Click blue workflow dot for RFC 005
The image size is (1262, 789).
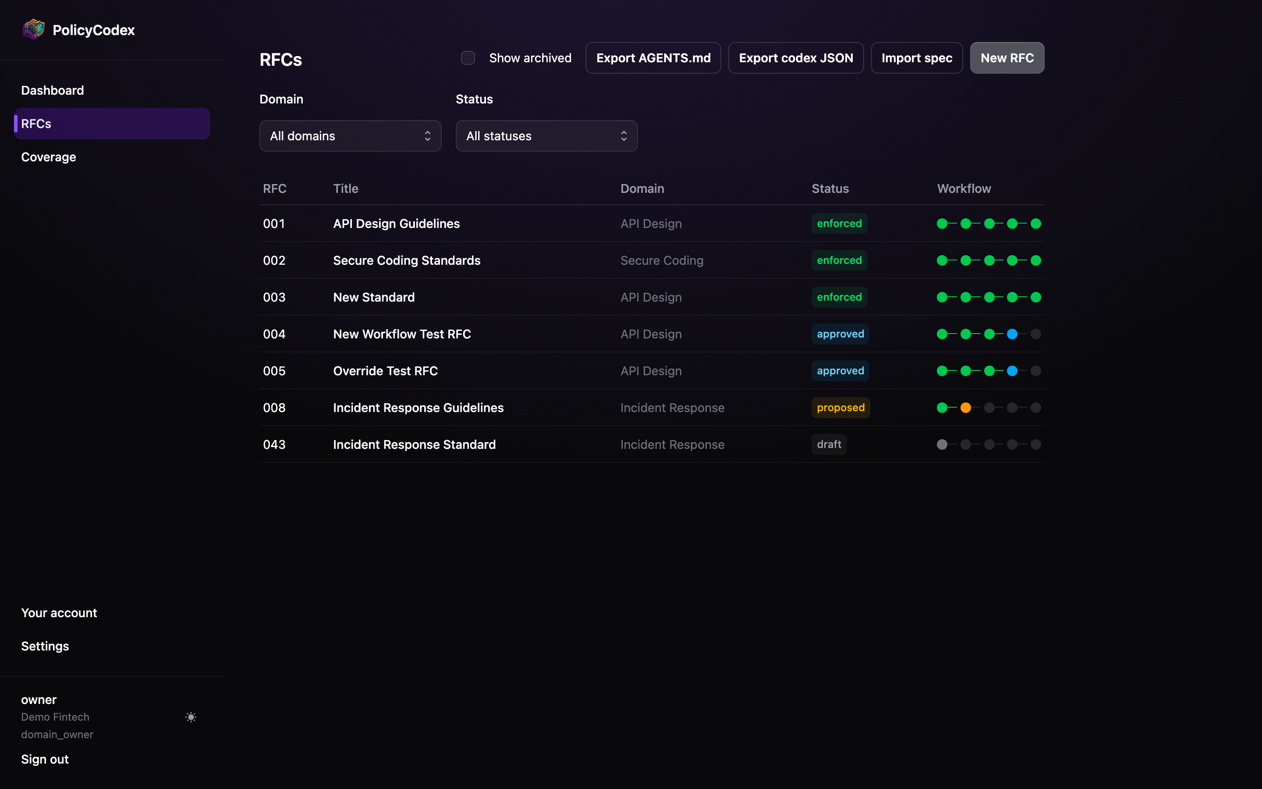[x=1012, y=371]
